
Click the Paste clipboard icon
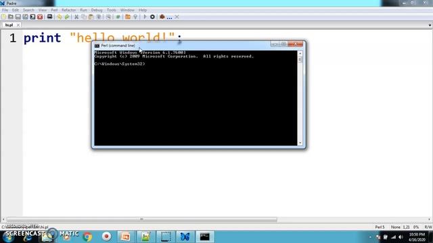(91, 17)
